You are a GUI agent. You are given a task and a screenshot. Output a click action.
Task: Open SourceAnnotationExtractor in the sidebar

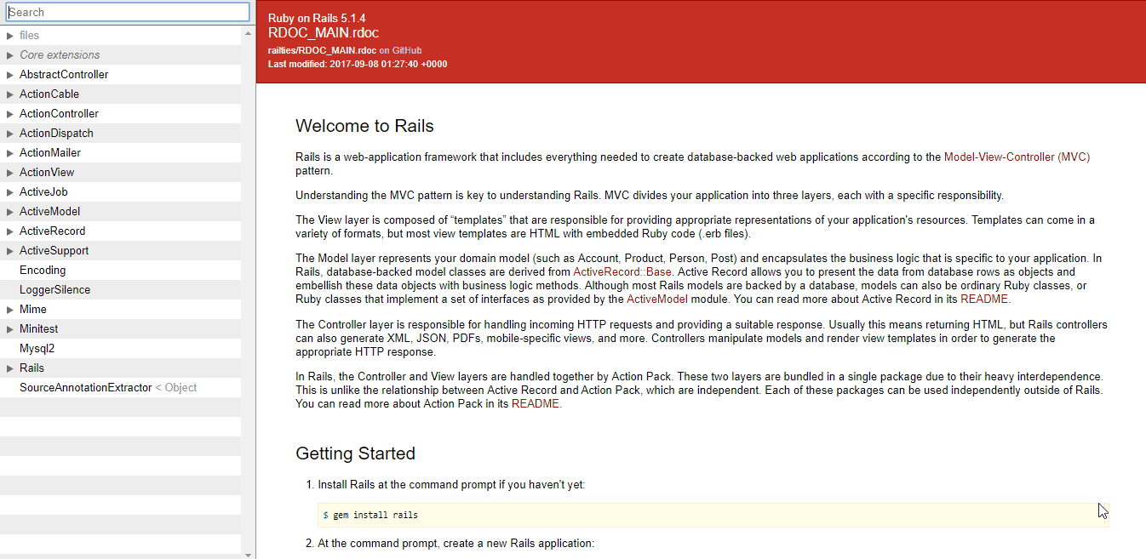(85, 388)
